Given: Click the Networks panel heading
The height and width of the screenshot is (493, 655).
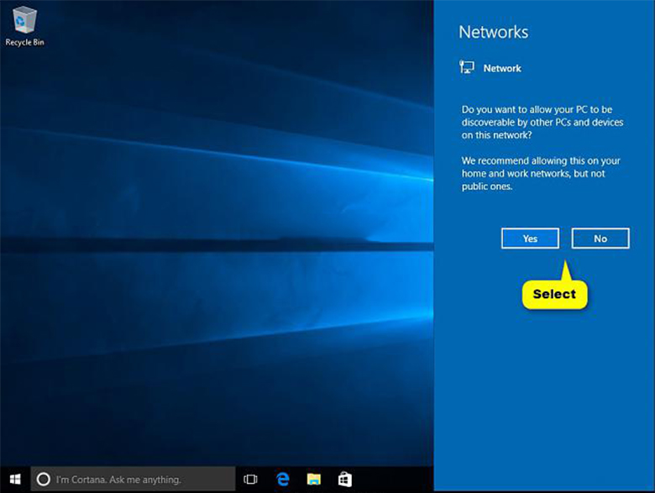Looking at the screenshot, I should click(493, 32).
